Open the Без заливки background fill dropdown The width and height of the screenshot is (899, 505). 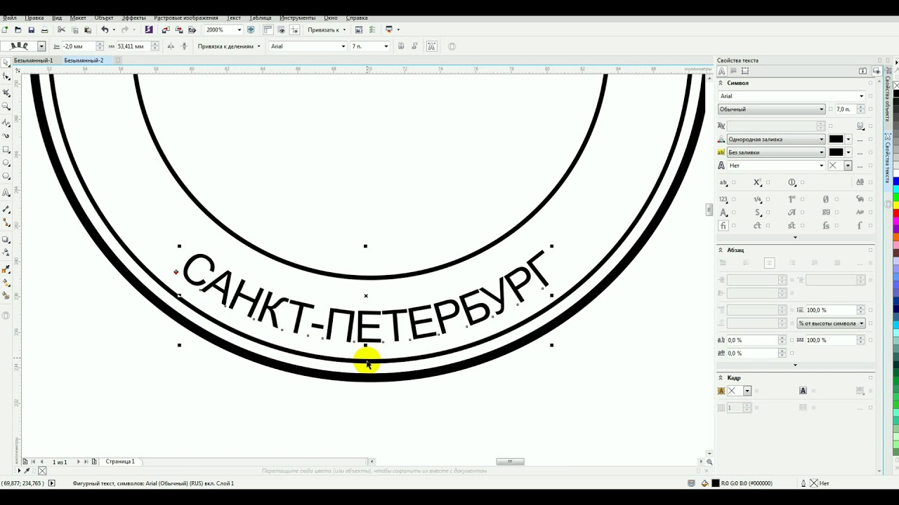coord(822,152)
